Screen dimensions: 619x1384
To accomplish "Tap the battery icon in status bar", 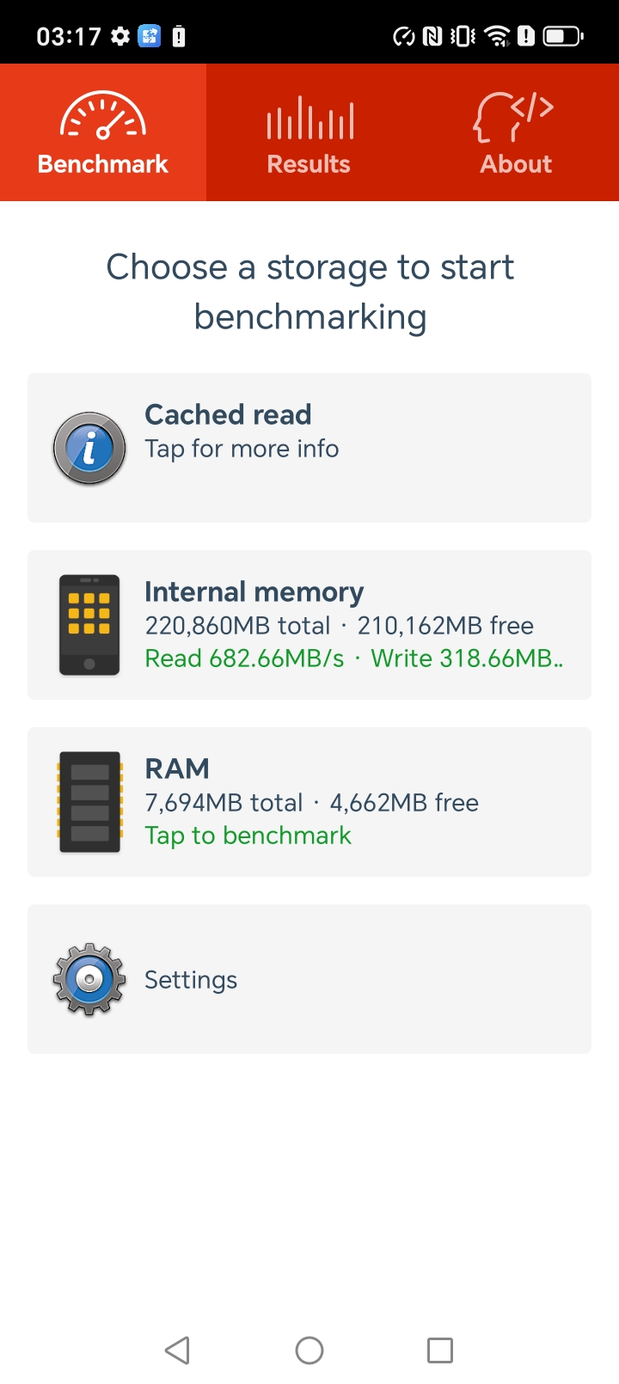I will click(563, 36).
